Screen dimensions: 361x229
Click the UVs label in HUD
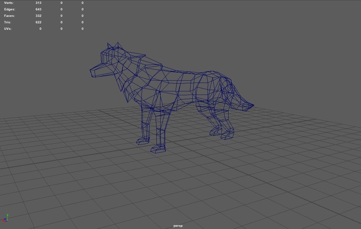click(x=8, y=29)
